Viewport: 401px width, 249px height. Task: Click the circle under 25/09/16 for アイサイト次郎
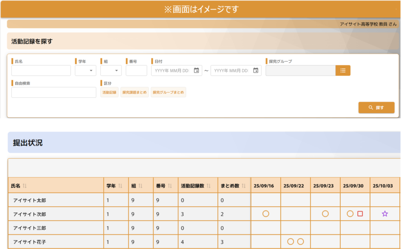(266, 214)
